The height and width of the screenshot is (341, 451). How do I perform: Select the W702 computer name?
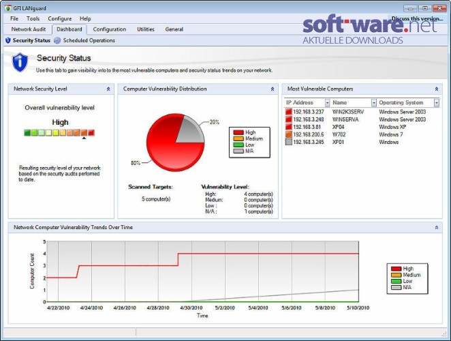coord(339,134)
